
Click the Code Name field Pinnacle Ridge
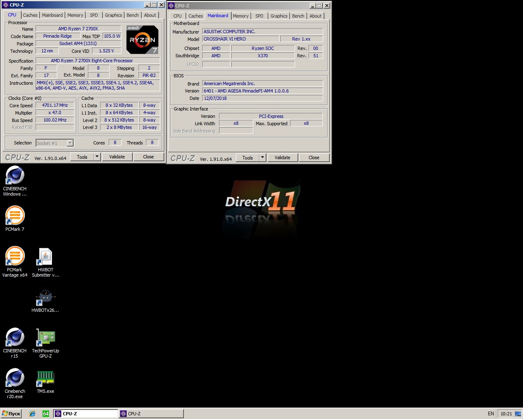(58, 36)
